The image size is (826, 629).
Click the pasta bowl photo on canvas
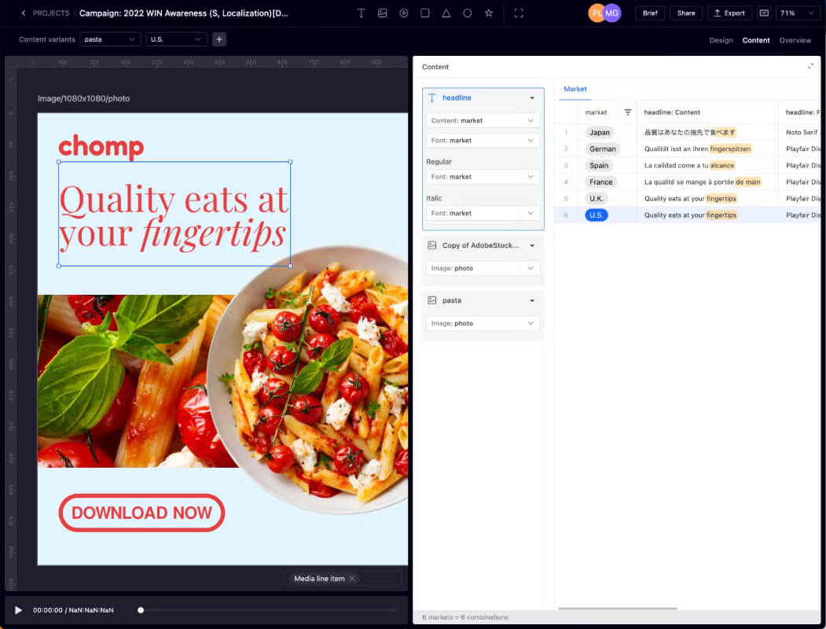tap(308, 379)
